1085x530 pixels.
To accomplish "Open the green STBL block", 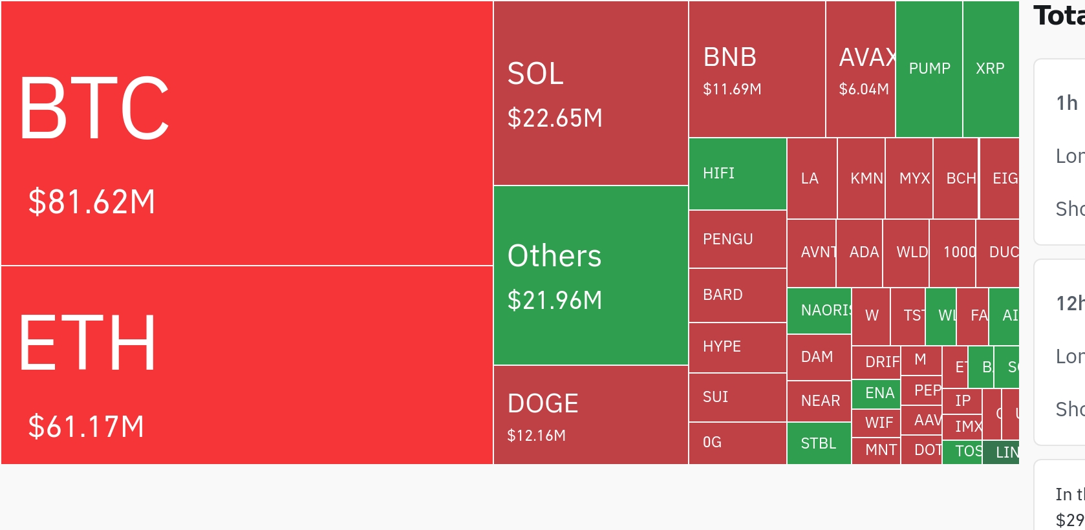I will coord(819,443).
